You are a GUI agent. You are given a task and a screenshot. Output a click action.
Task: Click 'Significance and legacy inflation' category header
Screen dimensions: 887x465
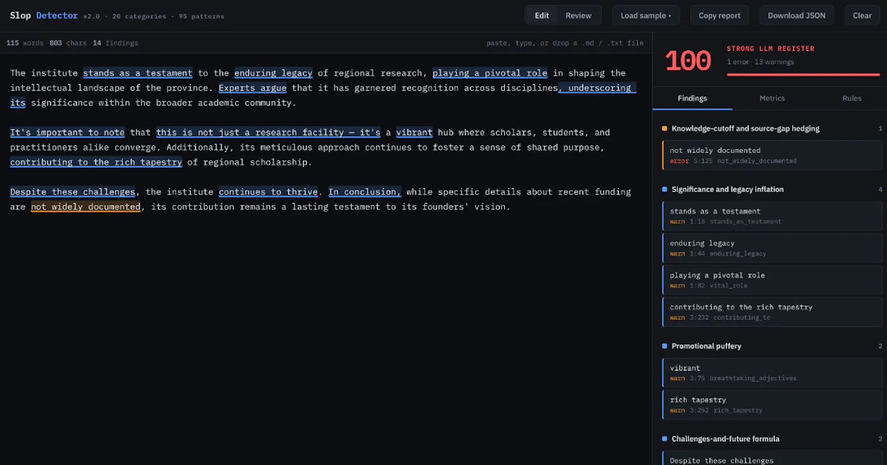pos(772,189)
